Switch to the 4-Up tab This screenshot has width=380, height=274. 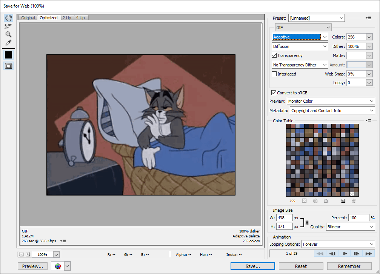click(80, 18)
